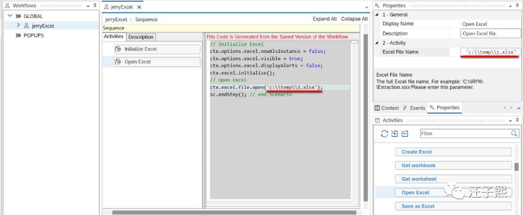
Task: Click the Display Name value field
Action: [x=490, y=24]
